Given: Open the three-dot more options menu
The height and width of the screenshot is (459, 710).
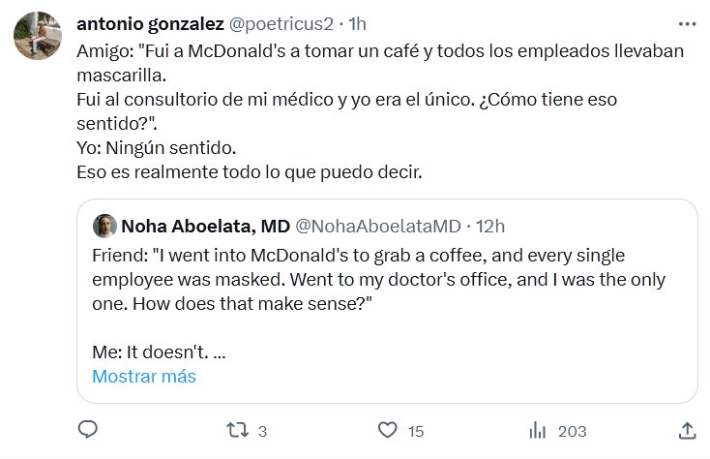Looking at the screenshot, I should pos(687,23).
